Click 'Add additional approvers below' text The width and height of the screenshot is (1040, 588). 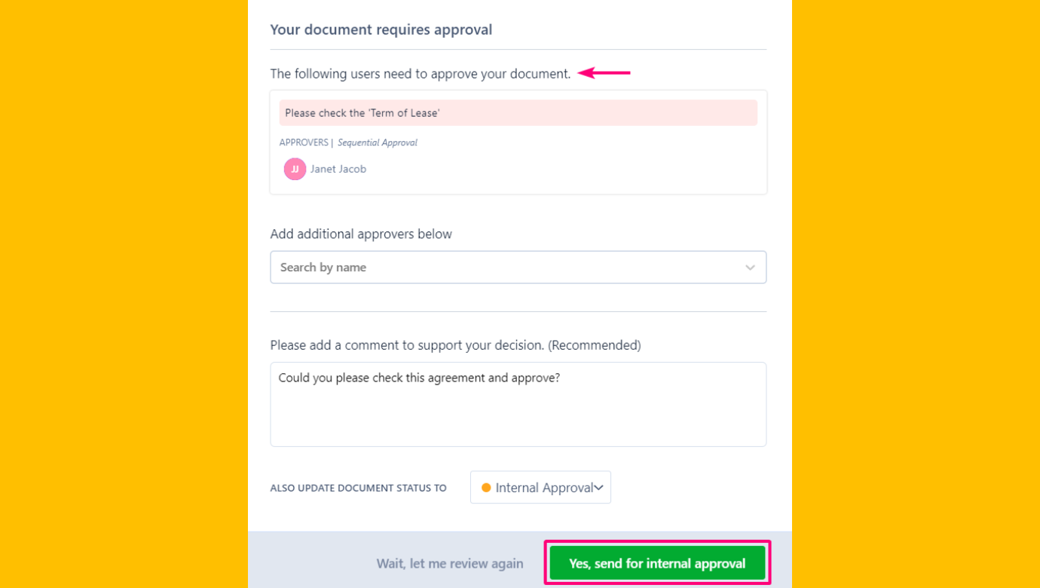click(x=361, y=234)
